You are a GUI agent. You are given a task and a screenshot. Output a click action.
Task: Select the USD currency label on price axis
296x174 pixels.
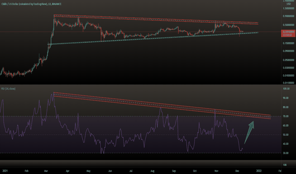coord(288,4)
